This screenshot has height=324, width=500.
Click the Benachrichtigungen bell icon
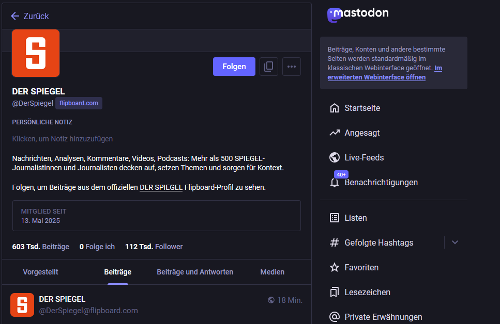point(335,183)
